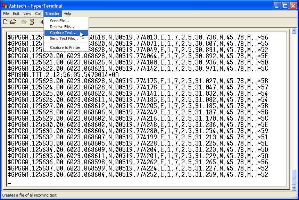
Task: Click the HyperTerminal icon in the title bar
Action: click(5, 5)
